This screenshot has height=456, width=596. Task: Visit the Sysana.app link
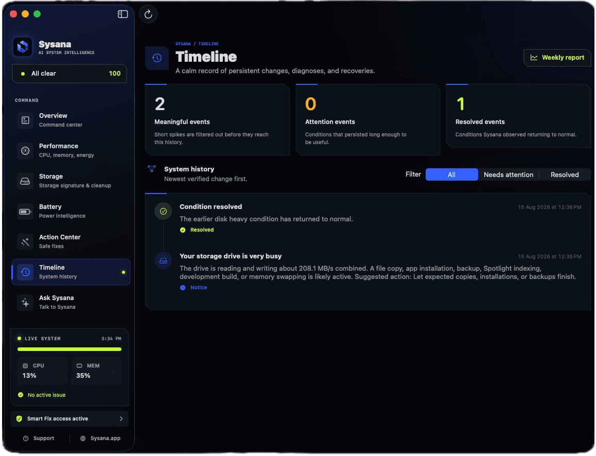(100, 439)
